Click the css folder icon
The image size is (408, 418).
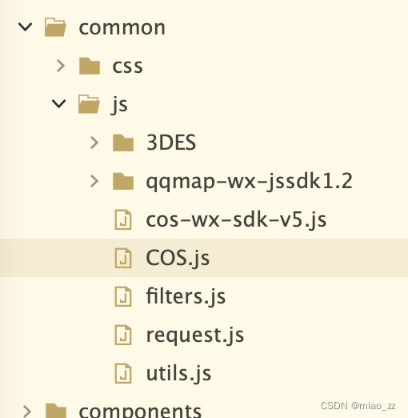[x=90, y=66]
